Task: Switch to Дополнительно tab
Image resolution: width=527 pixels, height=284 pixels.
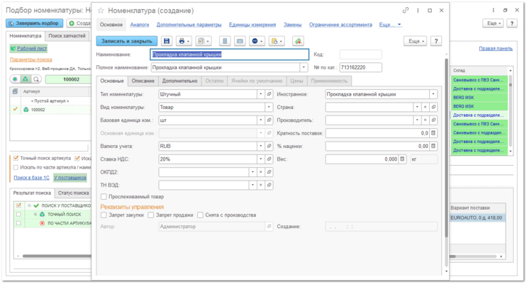Action: pyautogui.click(x=180, y=81)
